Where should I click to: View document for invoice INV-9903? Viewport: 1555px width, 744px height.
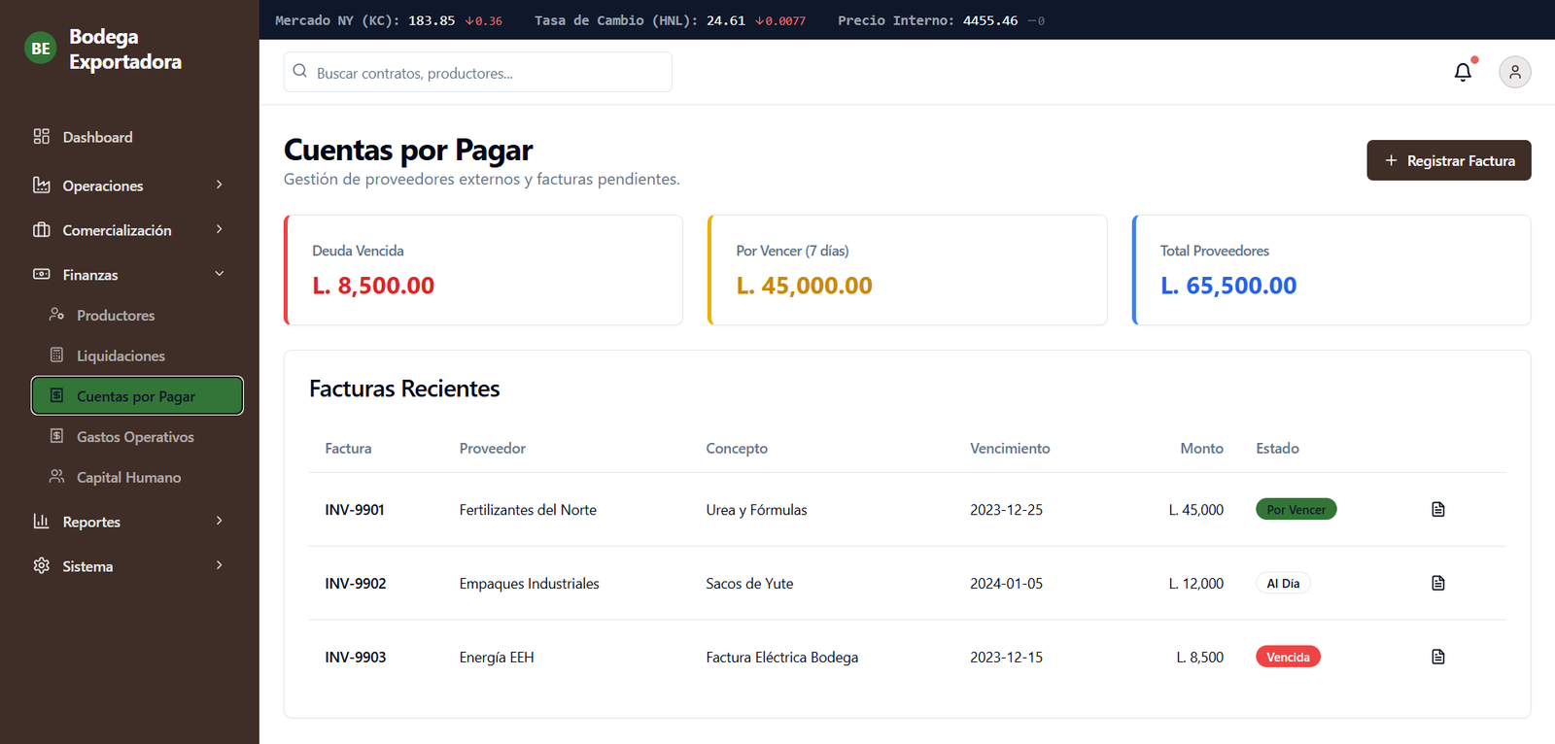(x=1438, y=657)
